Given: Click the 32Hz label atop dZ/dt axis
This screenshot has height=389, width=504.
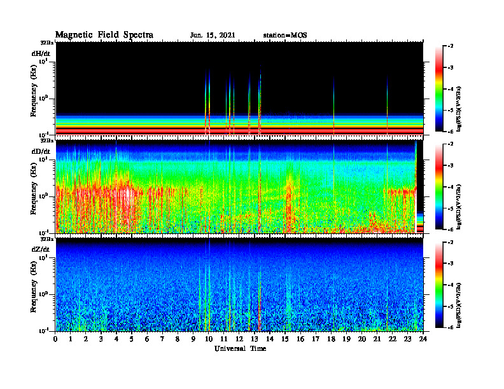Looking at the screenshot, I should (x=47, y=239).
